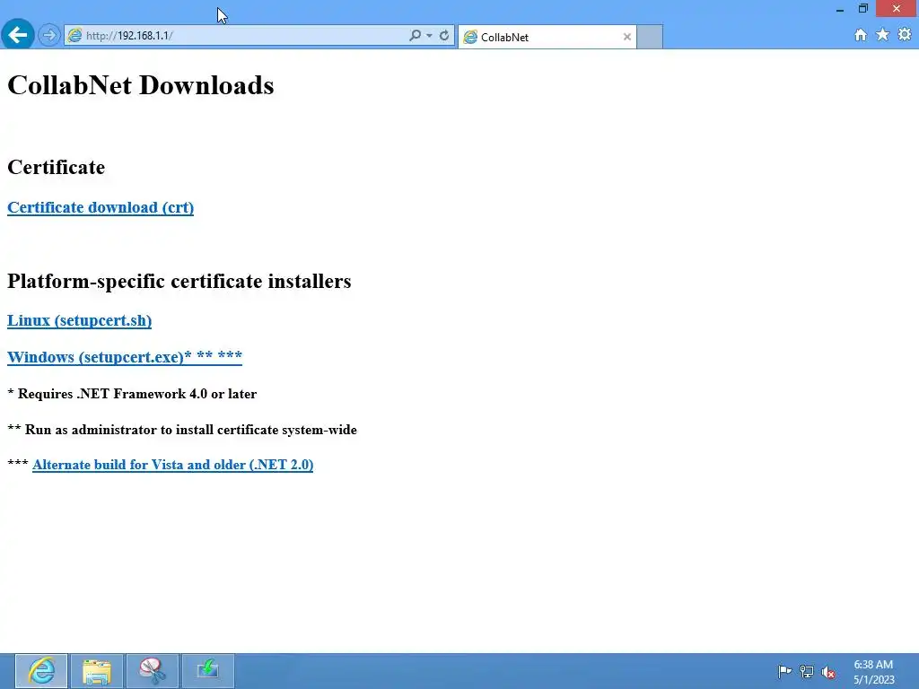Refresh the page with the reload icon
Image resolution: width=919 pixels, height=689 pixels.
click(x=444, y=36)
